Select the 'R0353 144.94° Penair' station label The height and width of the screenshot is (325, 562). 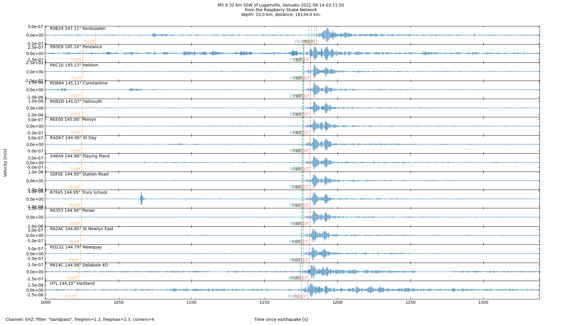tap(72, 211)
